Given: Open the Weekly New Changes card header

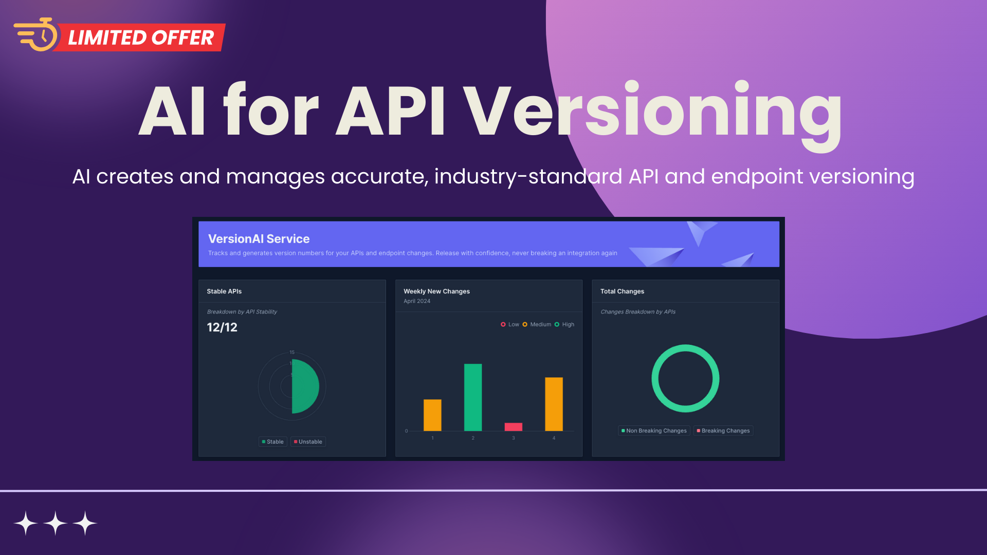Looking at the screenshot, I should click(436, 291).
